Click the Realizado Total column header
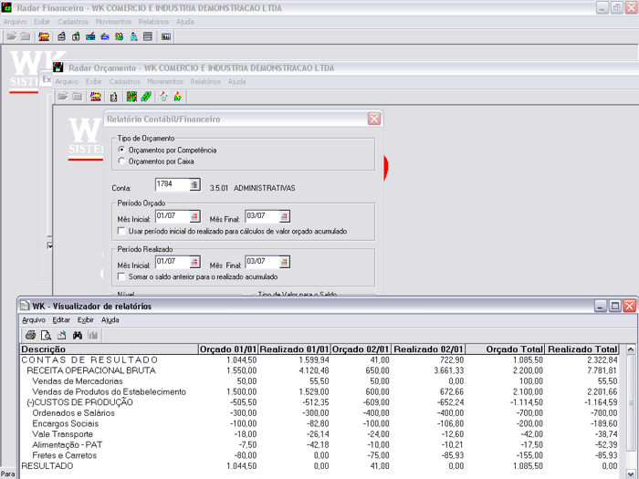 [x=581, y=349]
